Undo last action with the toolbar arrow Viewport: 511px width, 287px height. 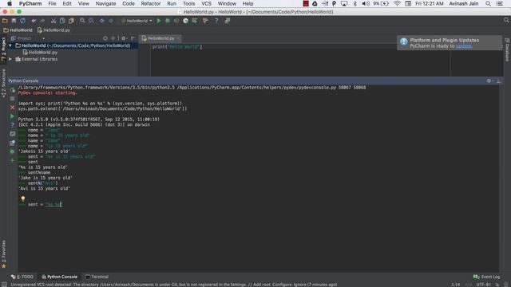pos(34,21)
